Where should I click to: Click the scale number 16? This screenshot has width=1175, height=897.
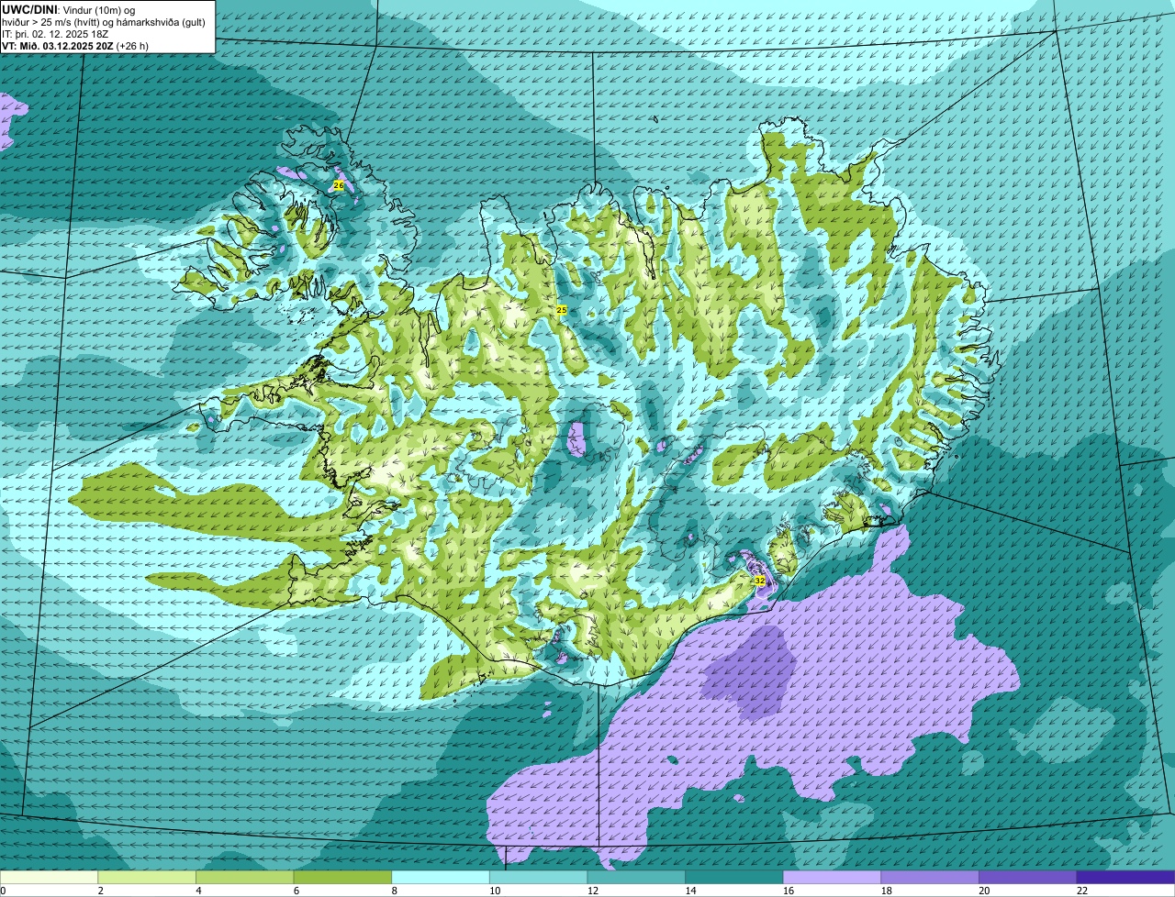click(789, 891)
